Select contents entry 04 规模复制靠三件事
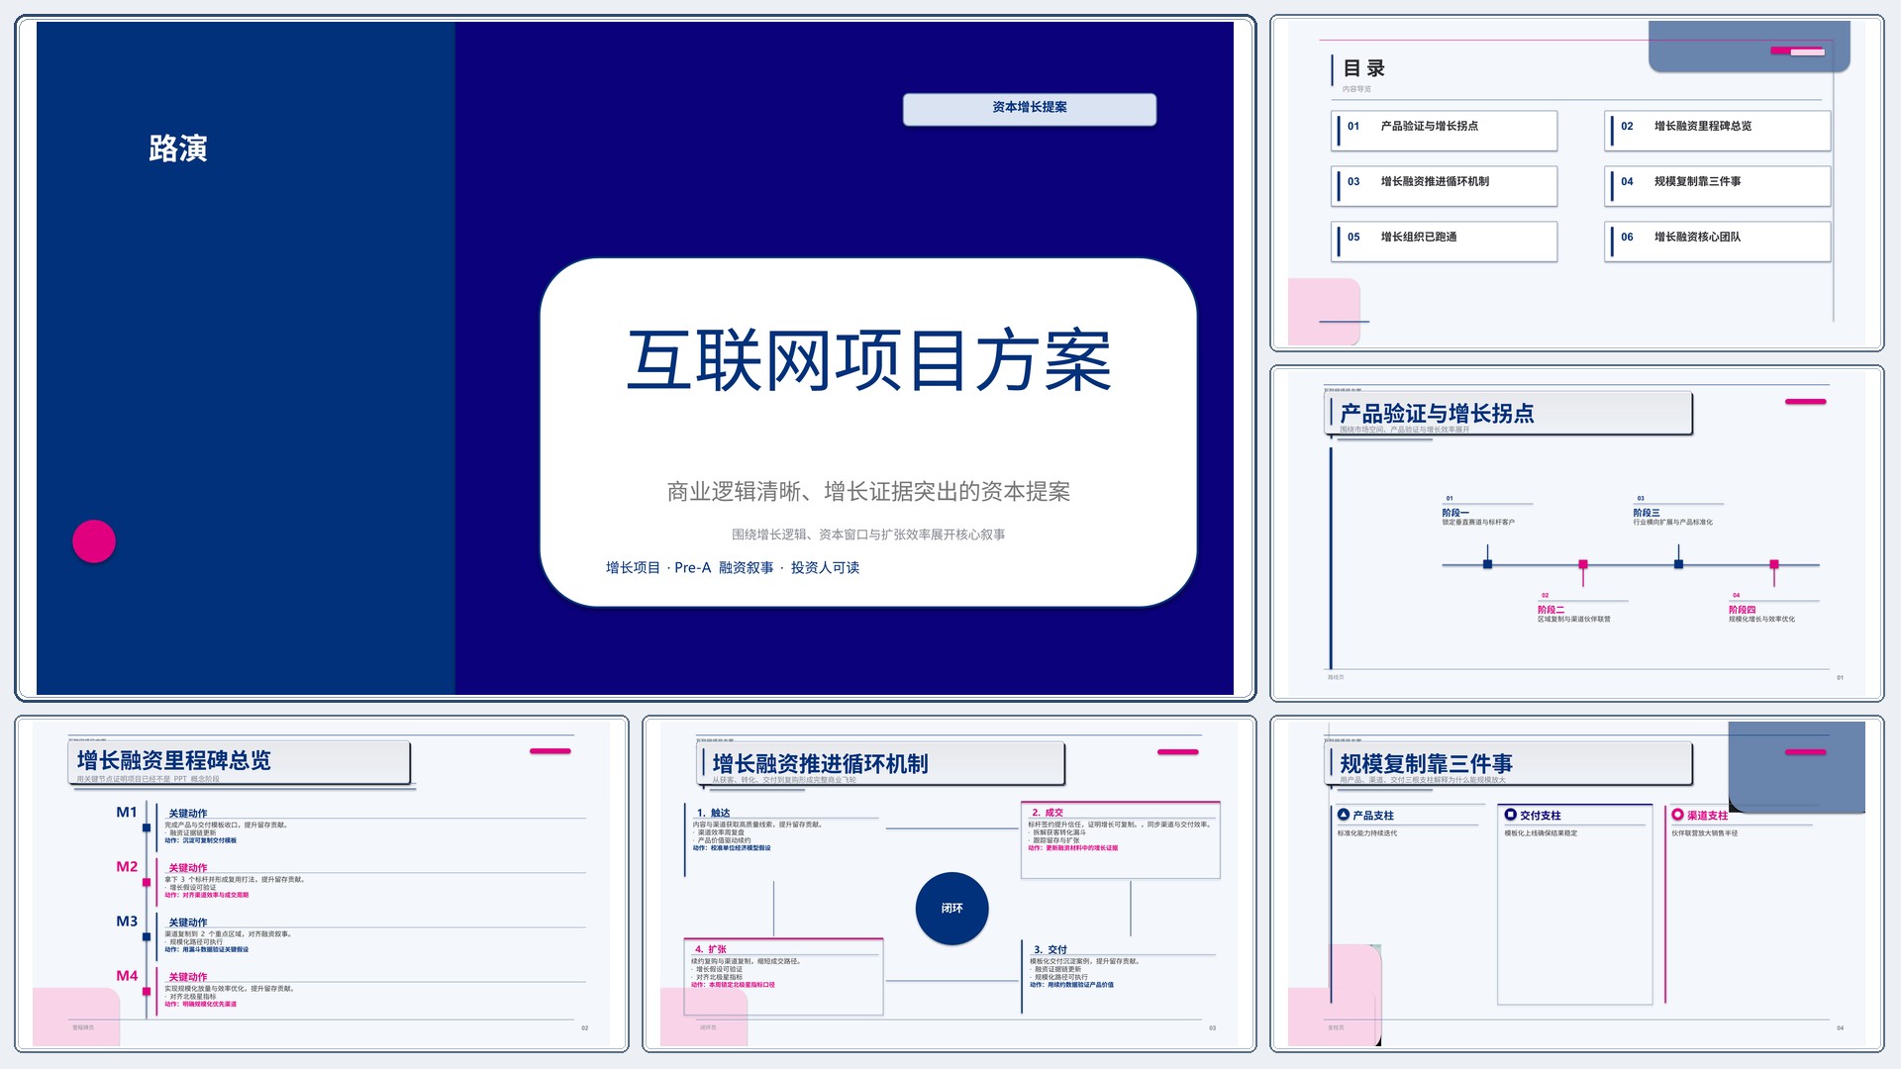Image resolution: width=1901 pixels, height=1069 pixels. pos(1718,185)
